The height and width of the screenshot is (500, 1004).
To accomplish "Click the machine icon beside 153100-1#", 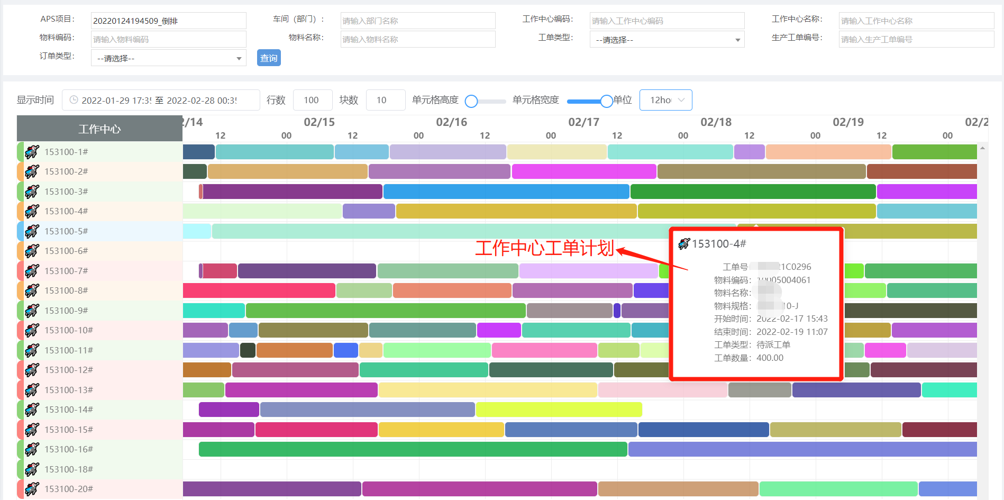I will point(32,152).
